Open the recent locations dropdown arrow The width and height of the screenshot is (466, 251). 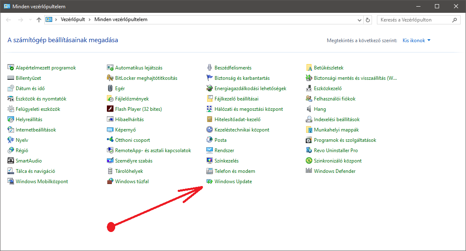pyautogui.click(x=30, y=20)
